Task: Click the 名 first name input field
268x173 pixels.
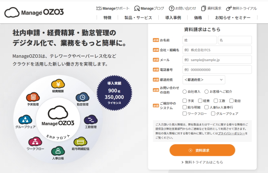Action: [234, 40]
